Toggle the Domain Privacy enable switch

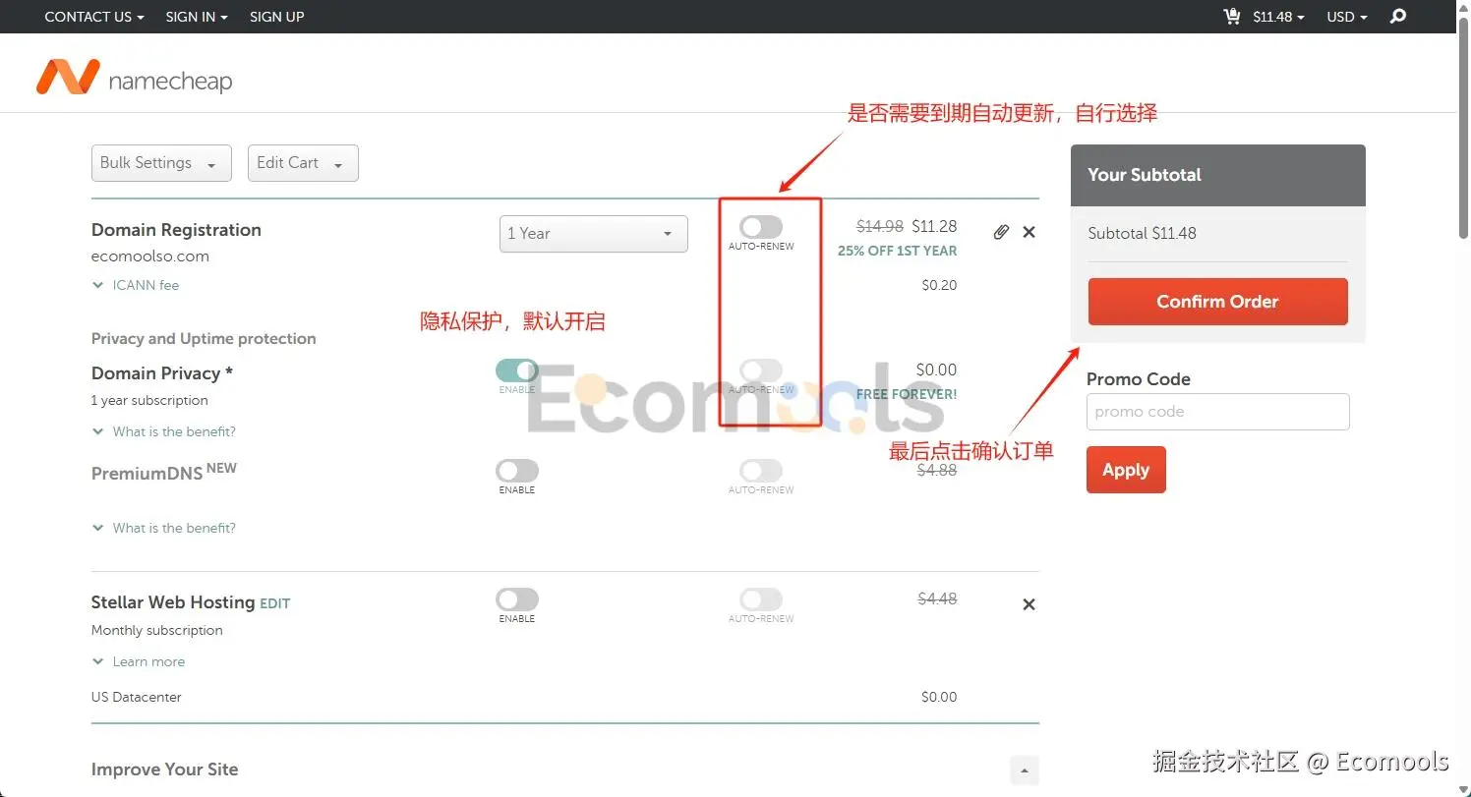click(517, 370)
